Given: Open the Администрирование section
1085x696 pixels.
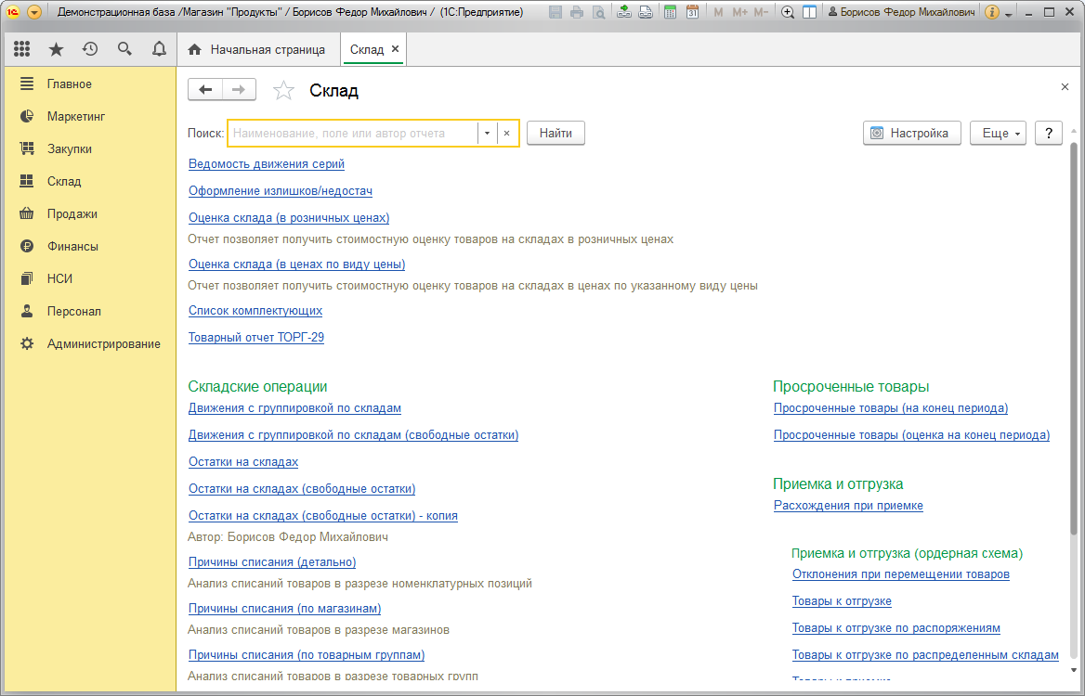Looking at the screenshot, I should [x=104, y=343].
